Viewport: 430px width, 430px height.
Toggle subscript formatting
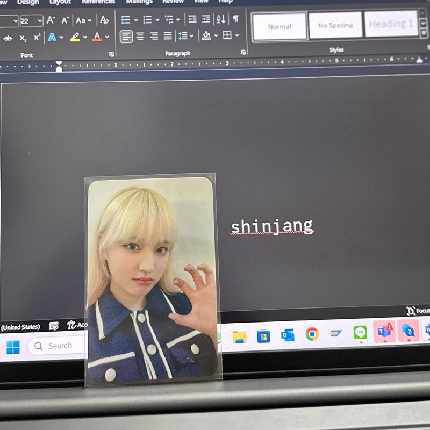23,38
